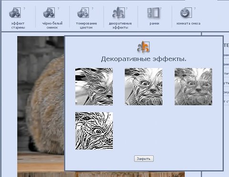Screen dimensions: 229x177
Task: Show help question mark beside эффект старины
Action: [24, 9]
